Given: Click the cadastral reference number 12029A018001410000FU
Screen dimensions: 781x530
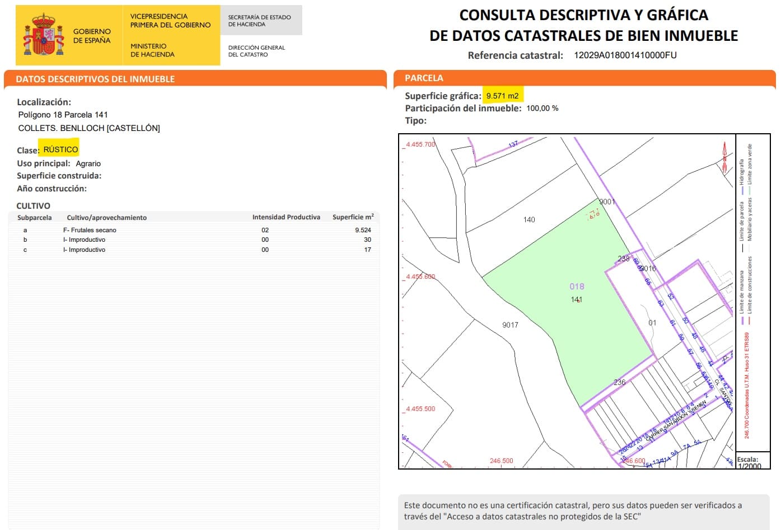Looking at the screenshot, I should tap(625, 55).
